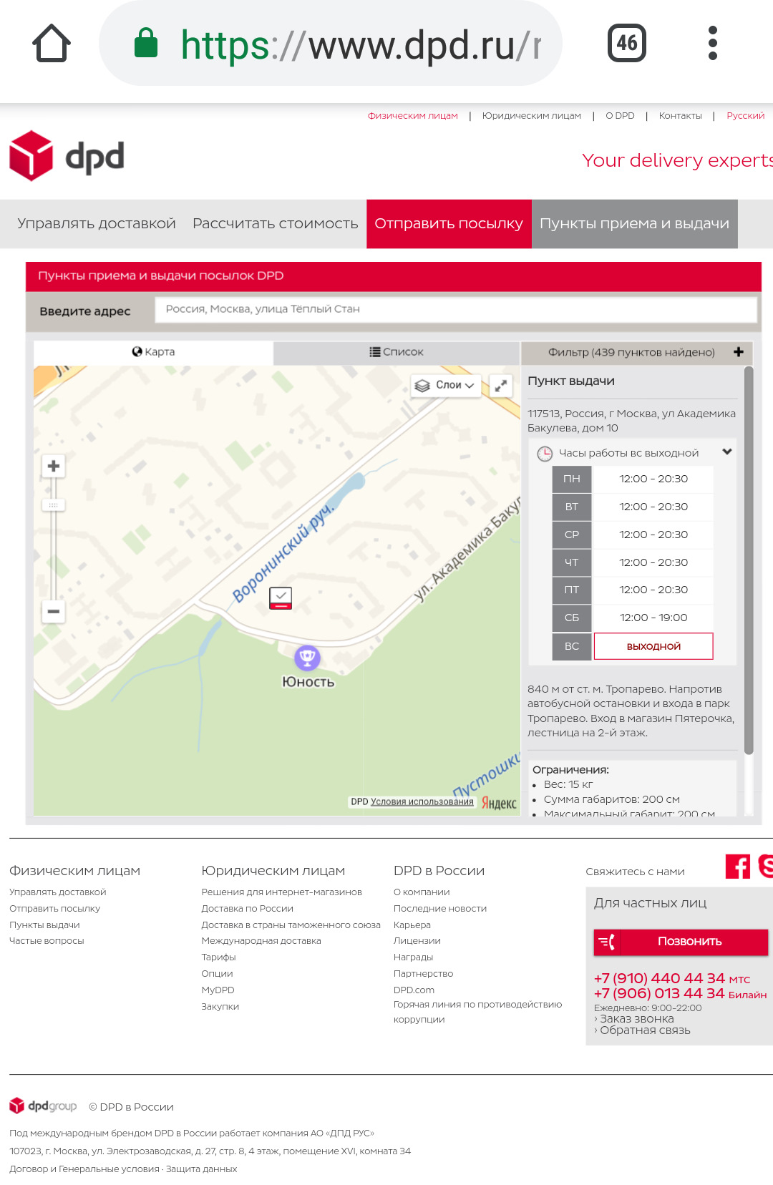Open О DPD top link

pyautogui.click(x=620, y=116)
